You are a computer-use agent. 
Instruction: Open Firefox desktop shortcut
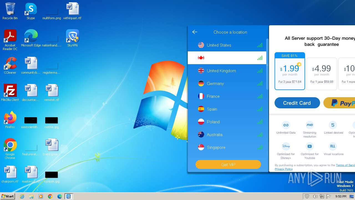coord(10,120)
